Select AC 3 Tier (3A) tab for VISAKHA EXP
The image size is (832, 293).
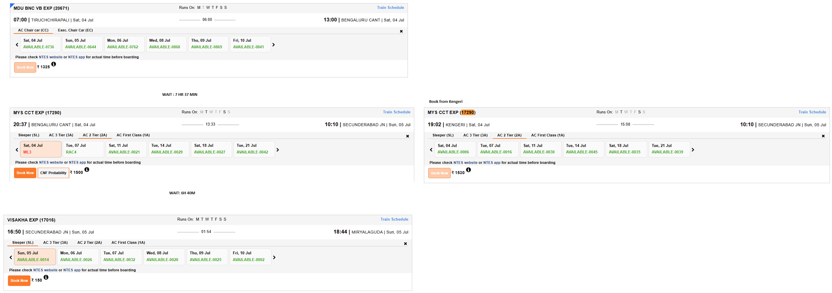pos(56,243)
